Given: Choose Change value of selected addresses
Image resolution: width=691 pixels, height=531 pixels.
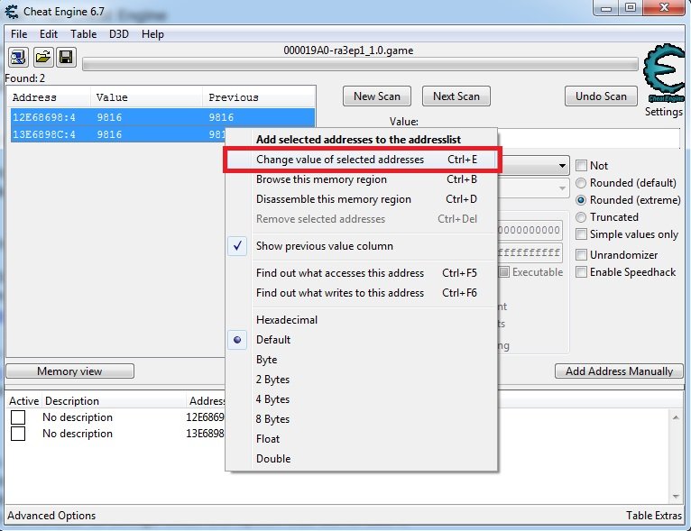Looking at the screenshot, I should click(362, 160).
